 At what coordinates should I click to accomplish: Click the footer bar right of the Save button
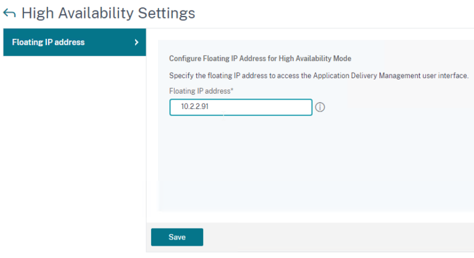click(x=339, y=237)
